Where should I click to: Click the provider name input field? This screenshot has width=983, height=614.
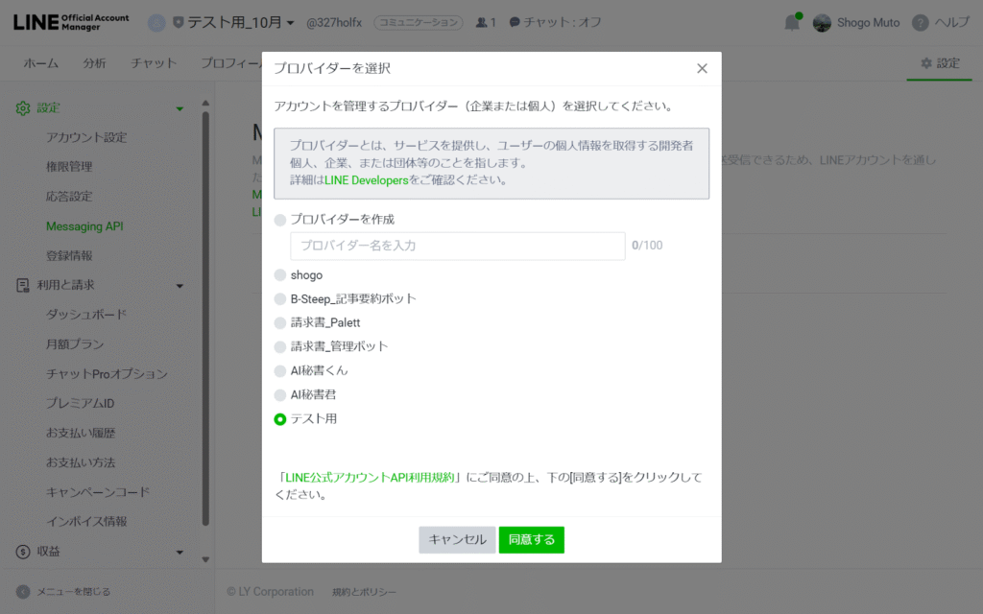click(457, 246)
